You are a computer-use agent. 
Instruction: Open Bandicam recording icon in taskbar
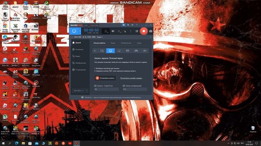[x=77, y=143]
